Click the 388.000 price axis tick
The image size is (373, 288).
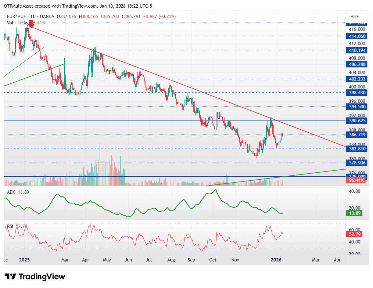click(357, 130)
